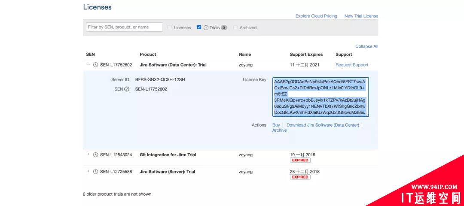The width and height of the screenshot is (464, 206).
Task: Click the clock icon beside SEN-L17752602
Action: 95,65
